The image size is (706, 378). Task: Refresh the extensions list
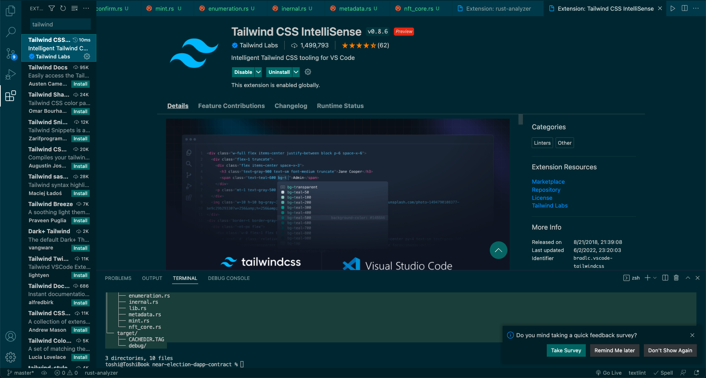63,8
